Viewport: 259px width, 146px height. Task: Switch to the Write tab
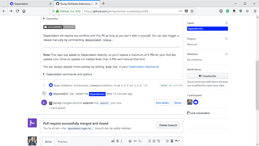pyautogui.click(x=48, y=142)
